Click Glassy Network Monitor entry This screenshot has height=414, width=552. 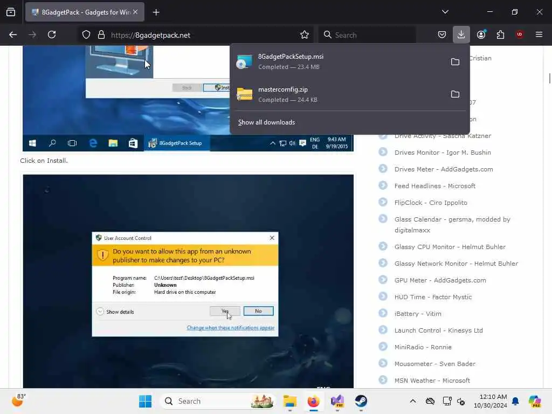tap(456, 264)
